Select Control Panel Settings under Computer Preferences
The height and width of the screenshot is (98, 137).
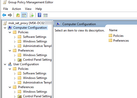tap(37, 60)
